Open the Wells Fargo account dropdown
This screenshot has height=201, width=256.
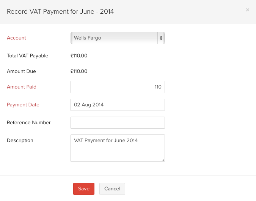[114, 38]
